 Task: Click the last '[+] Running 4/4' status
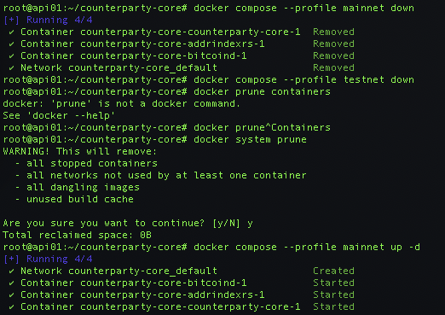(x=48, y=260)
